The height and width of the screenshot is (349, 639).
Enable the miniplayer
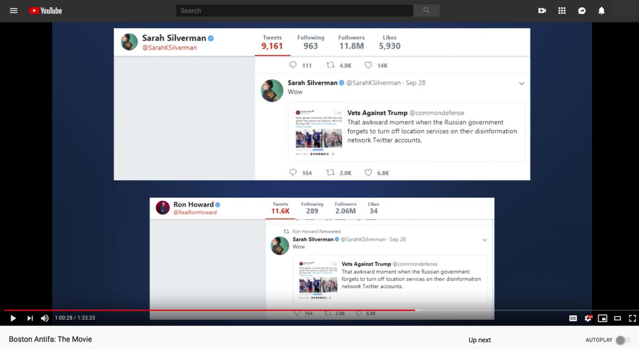pos(603,318)
